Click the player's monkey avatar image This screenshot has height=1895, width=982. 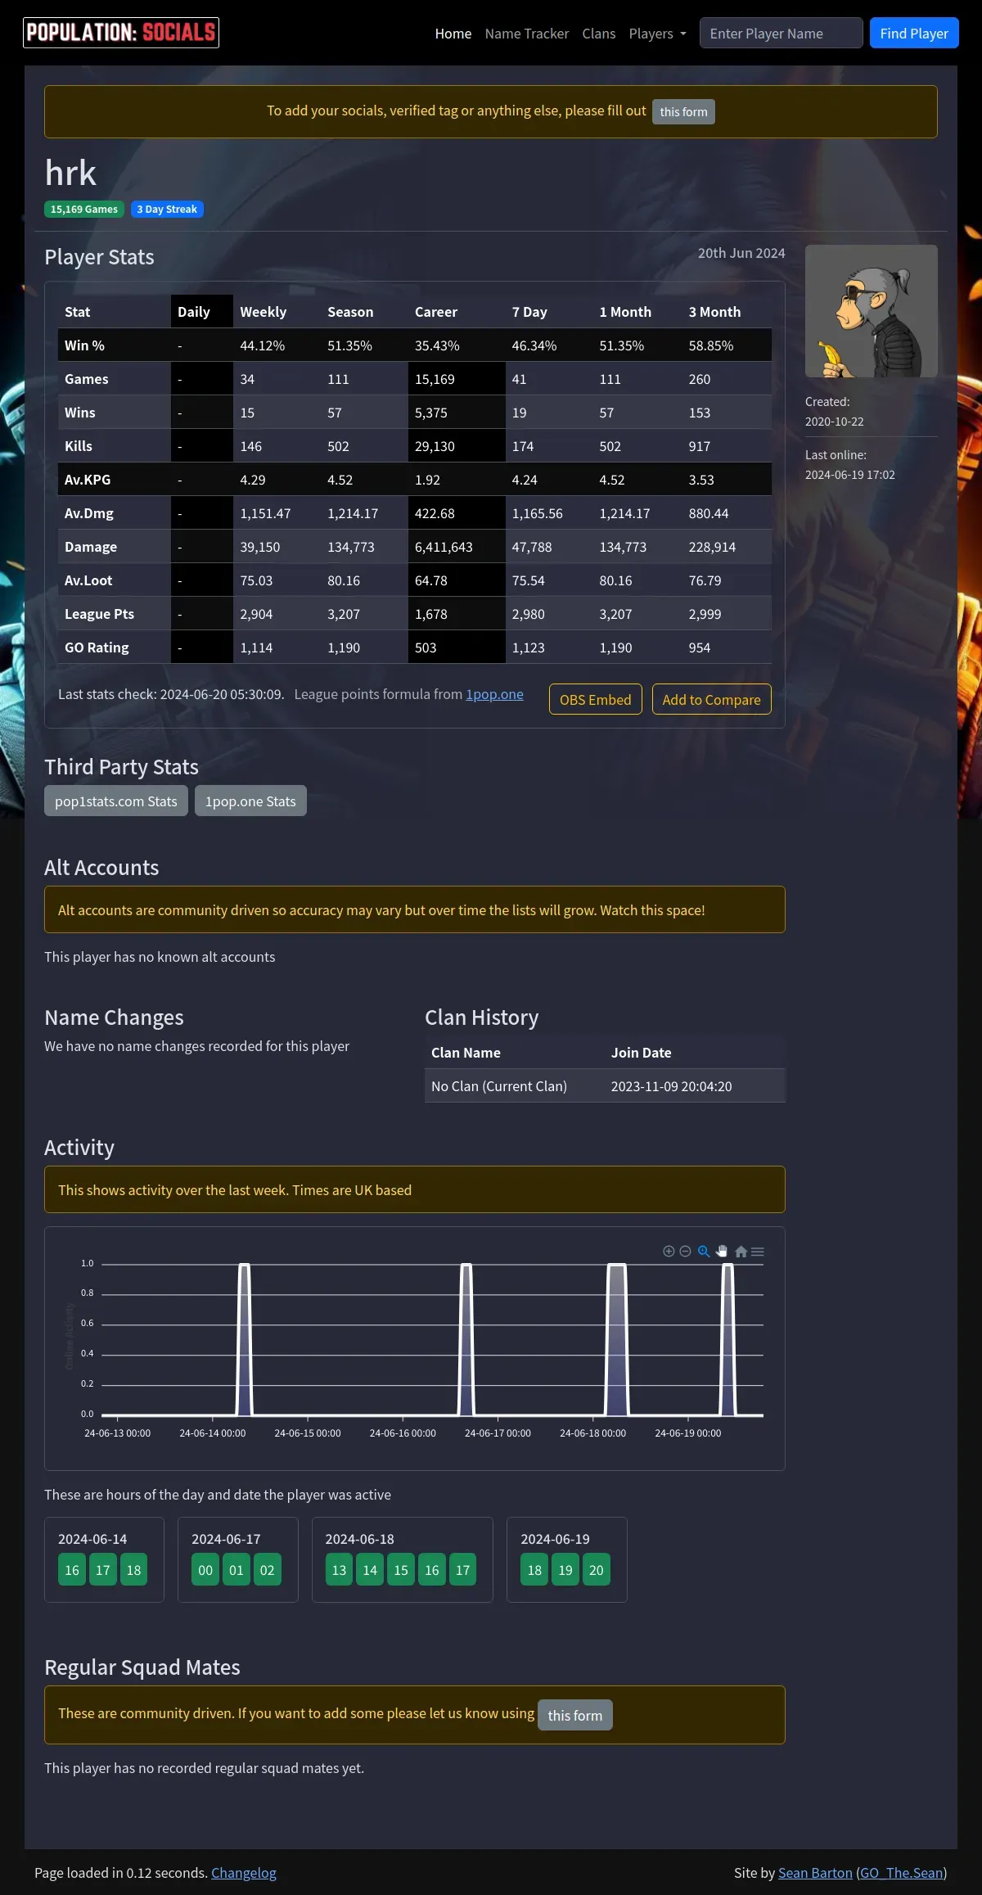coord(871,311)
